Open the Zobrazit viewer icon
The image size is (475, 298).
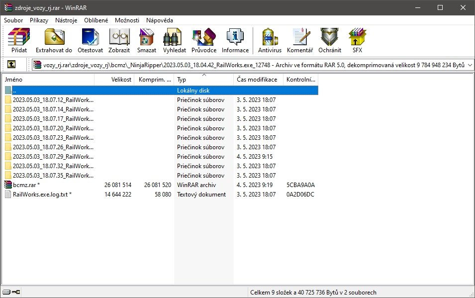pos(119,37)
